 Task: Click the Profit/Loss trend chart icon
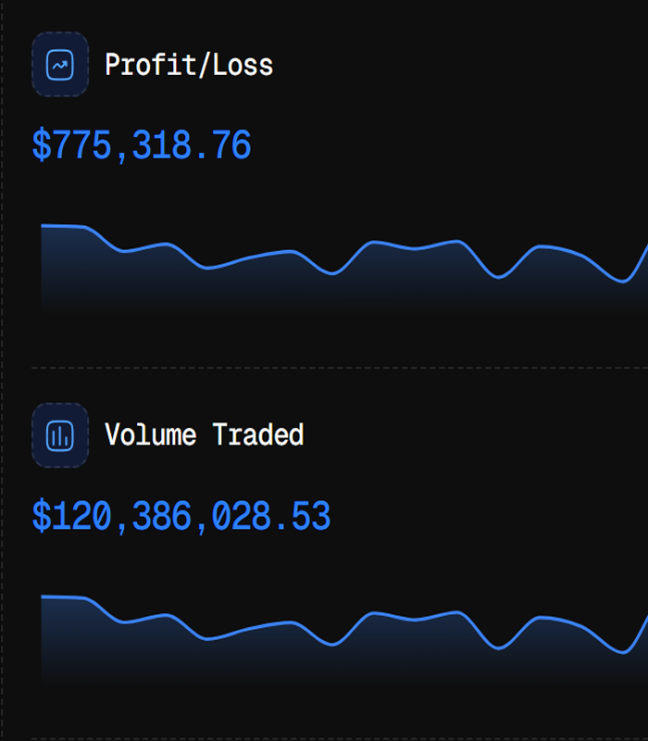coord(60,65)
